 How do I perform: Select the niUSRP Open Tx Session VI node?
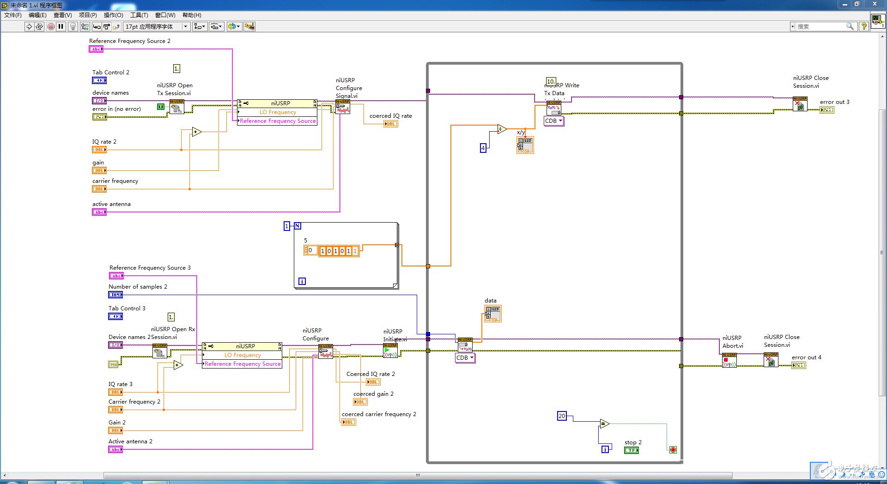pyautogui.click(x=177, y=107)
